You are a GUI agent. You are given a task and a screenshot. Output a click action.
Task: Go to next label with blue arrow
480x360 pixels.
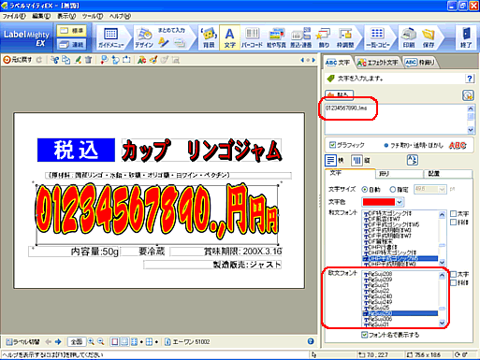58,342
